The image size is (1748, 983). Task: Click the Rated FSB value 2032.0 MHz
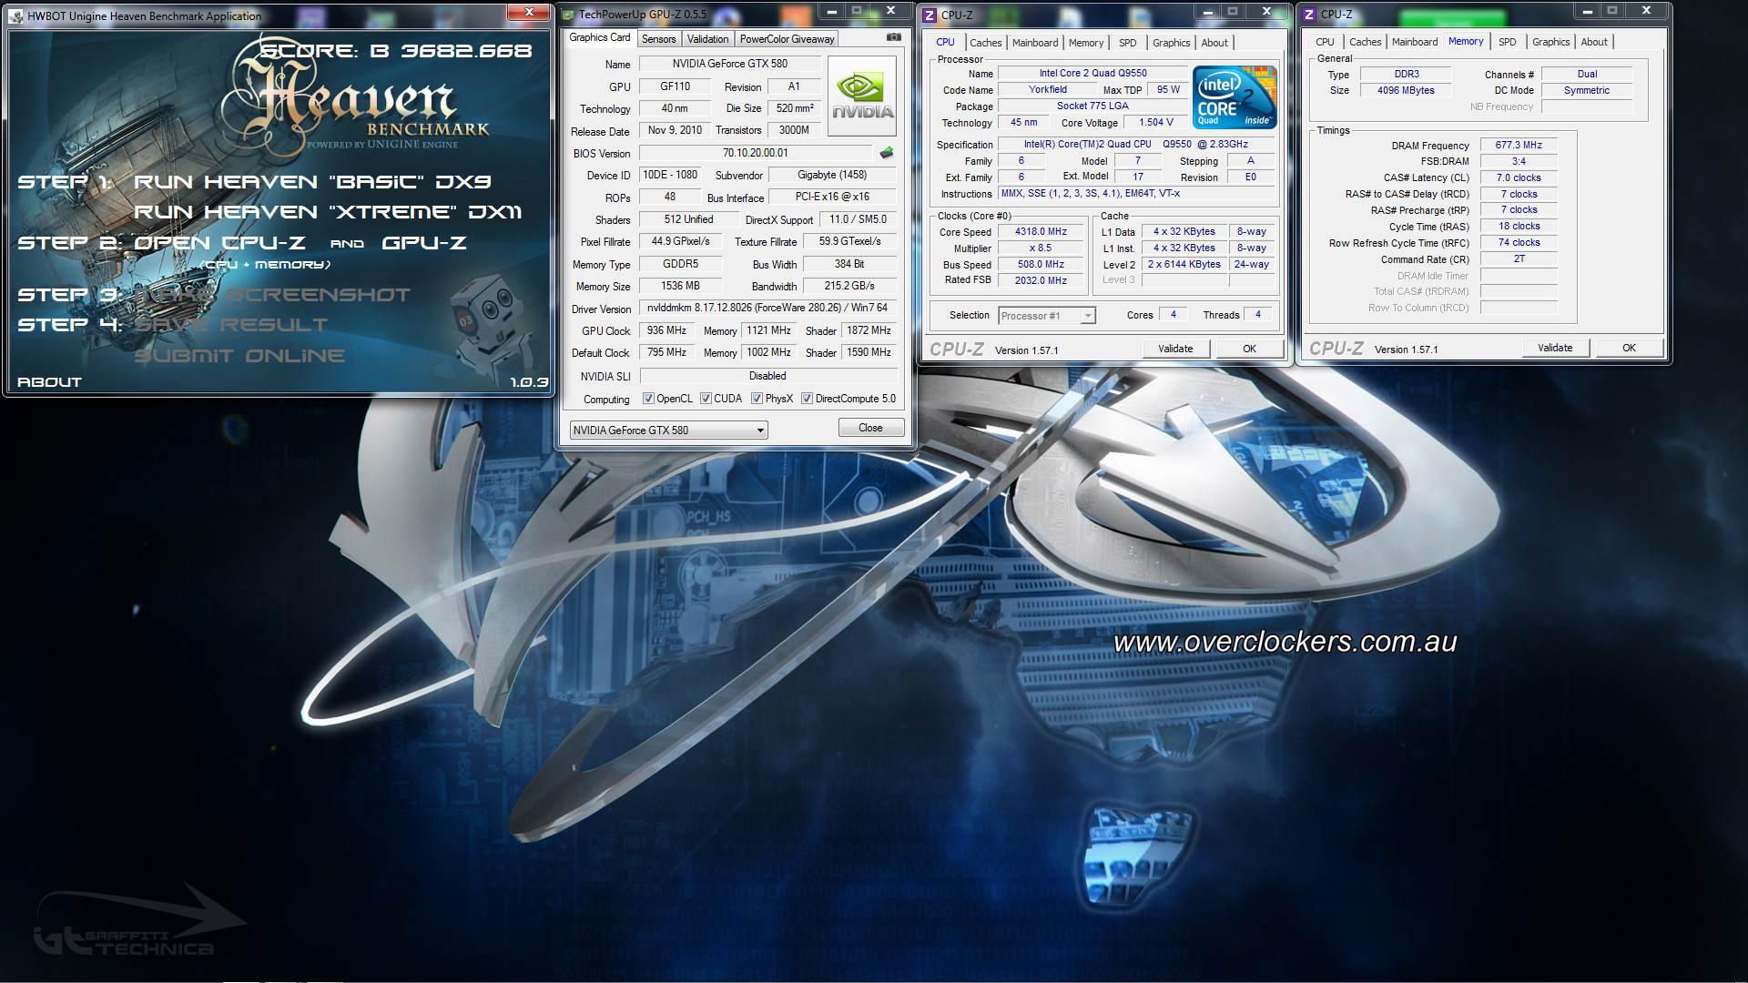click(1041, 280)
